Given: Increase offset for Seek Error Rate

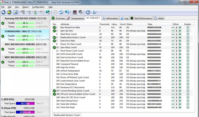Looking at the screenshot, I should click(180, 41).
